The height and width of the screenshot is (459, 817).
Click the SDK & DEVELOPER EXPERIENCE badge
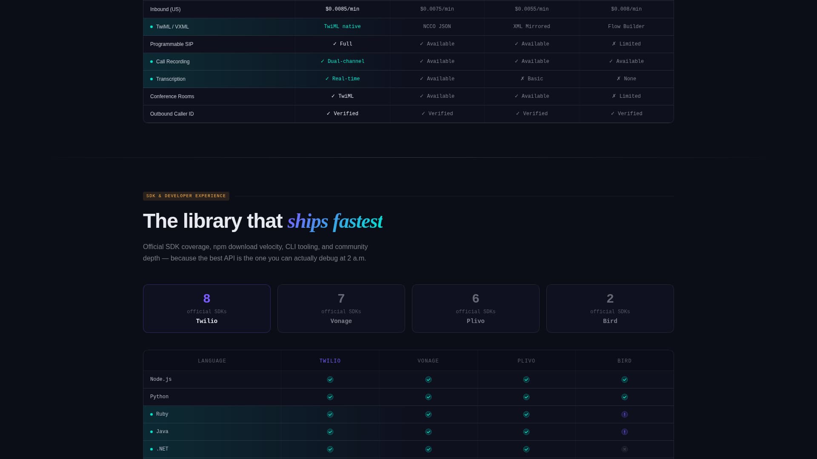186,196
